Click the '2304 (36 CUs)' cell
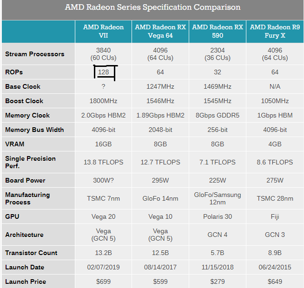304x288 pixels. (218, 54)
